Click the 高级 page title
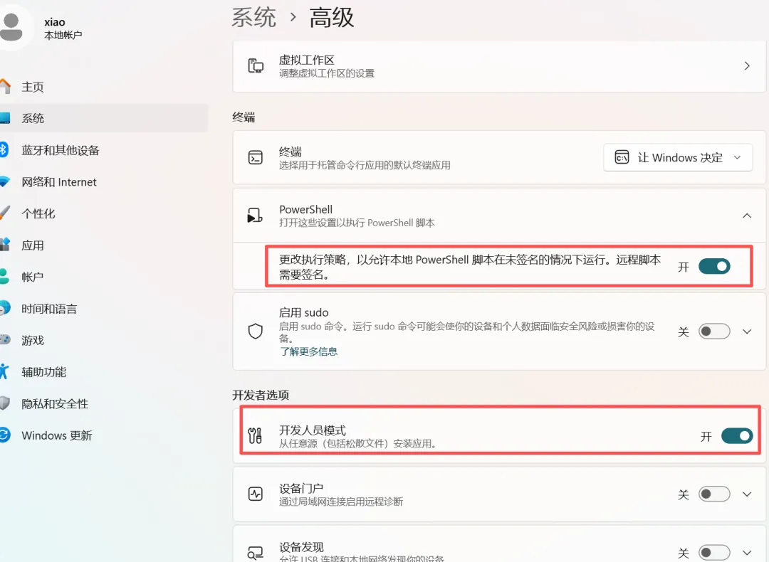 click(331, 18)
